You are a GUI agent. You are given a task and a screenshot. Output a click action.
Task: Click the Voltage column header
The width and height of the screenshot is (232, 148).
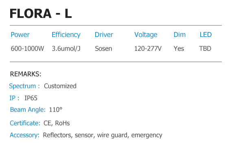146,35
